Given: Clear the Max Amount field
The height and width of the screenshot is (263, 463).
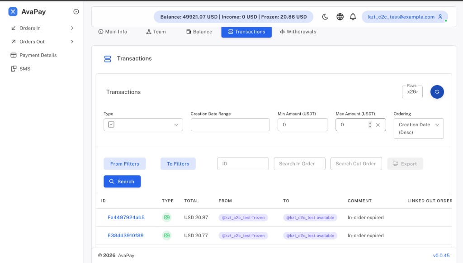Looking at the screenshot, I should pyautogui.click(x=378, y=125).
